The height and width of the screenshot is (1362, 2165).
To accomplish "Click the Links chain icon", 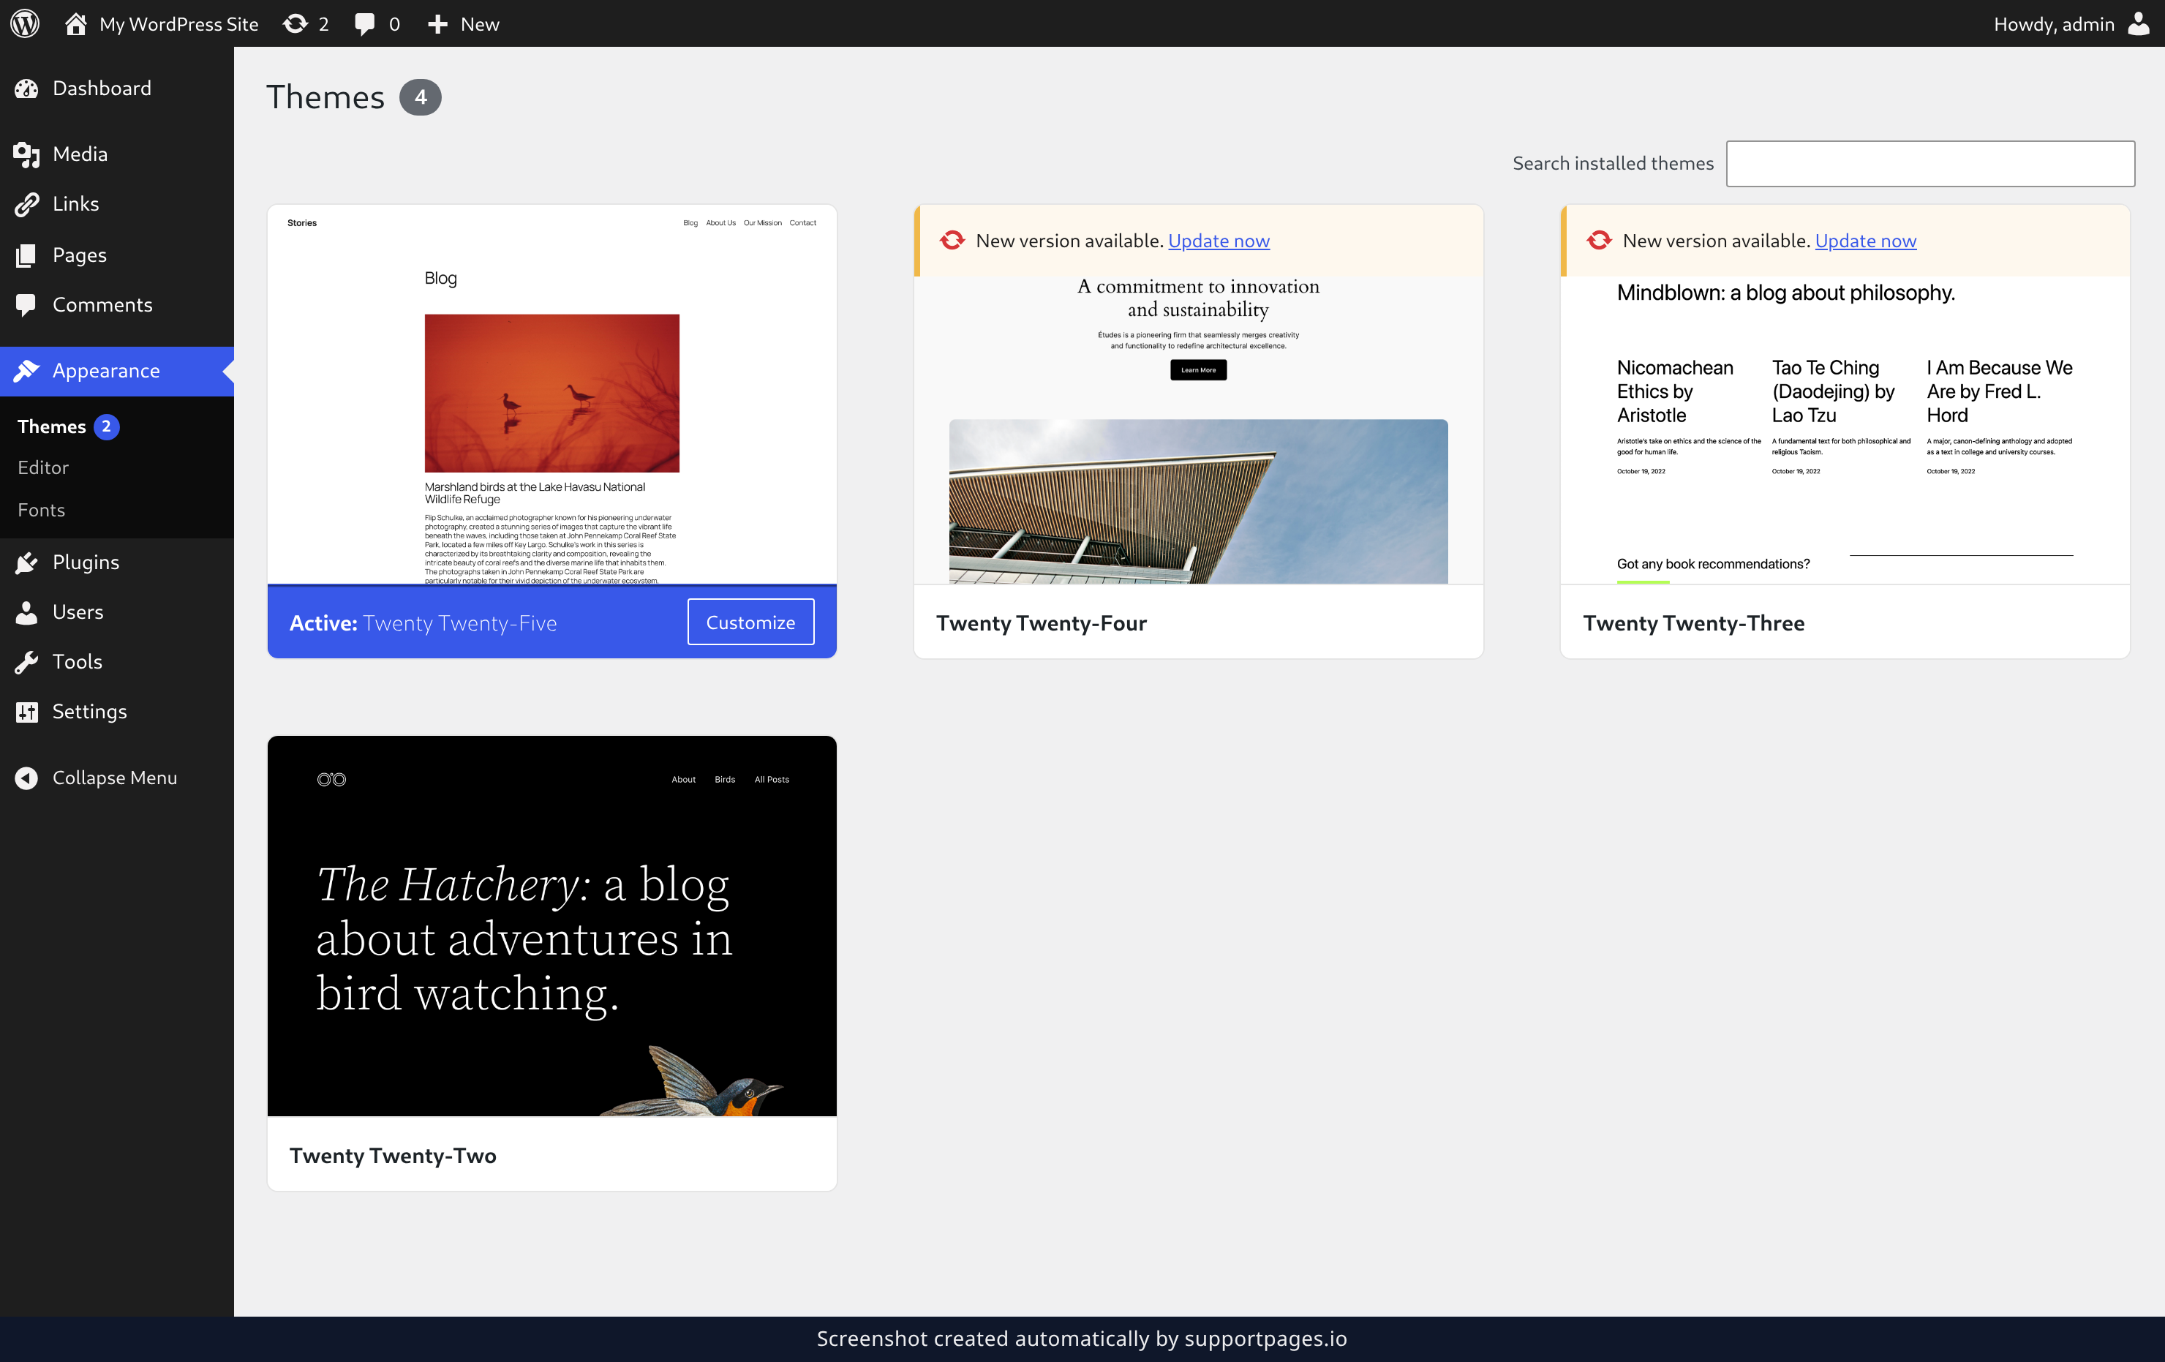I will click(x=26, y=204).
